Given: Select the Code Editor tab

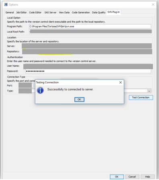Looking at the screenshot, I should click(x=35, y=13).
